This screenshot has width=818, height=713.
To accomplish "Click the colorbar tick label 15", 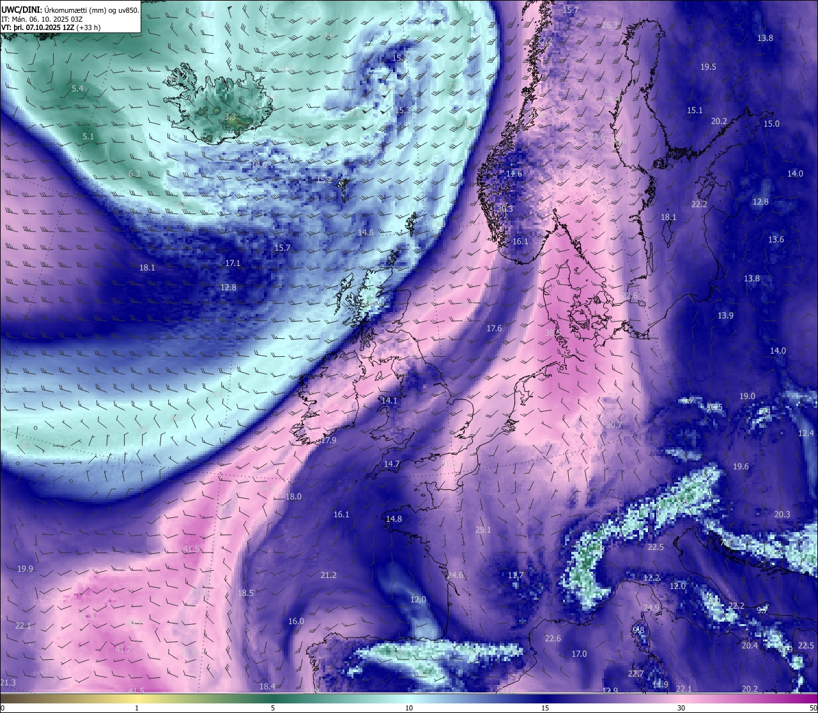I will [545, 708].
